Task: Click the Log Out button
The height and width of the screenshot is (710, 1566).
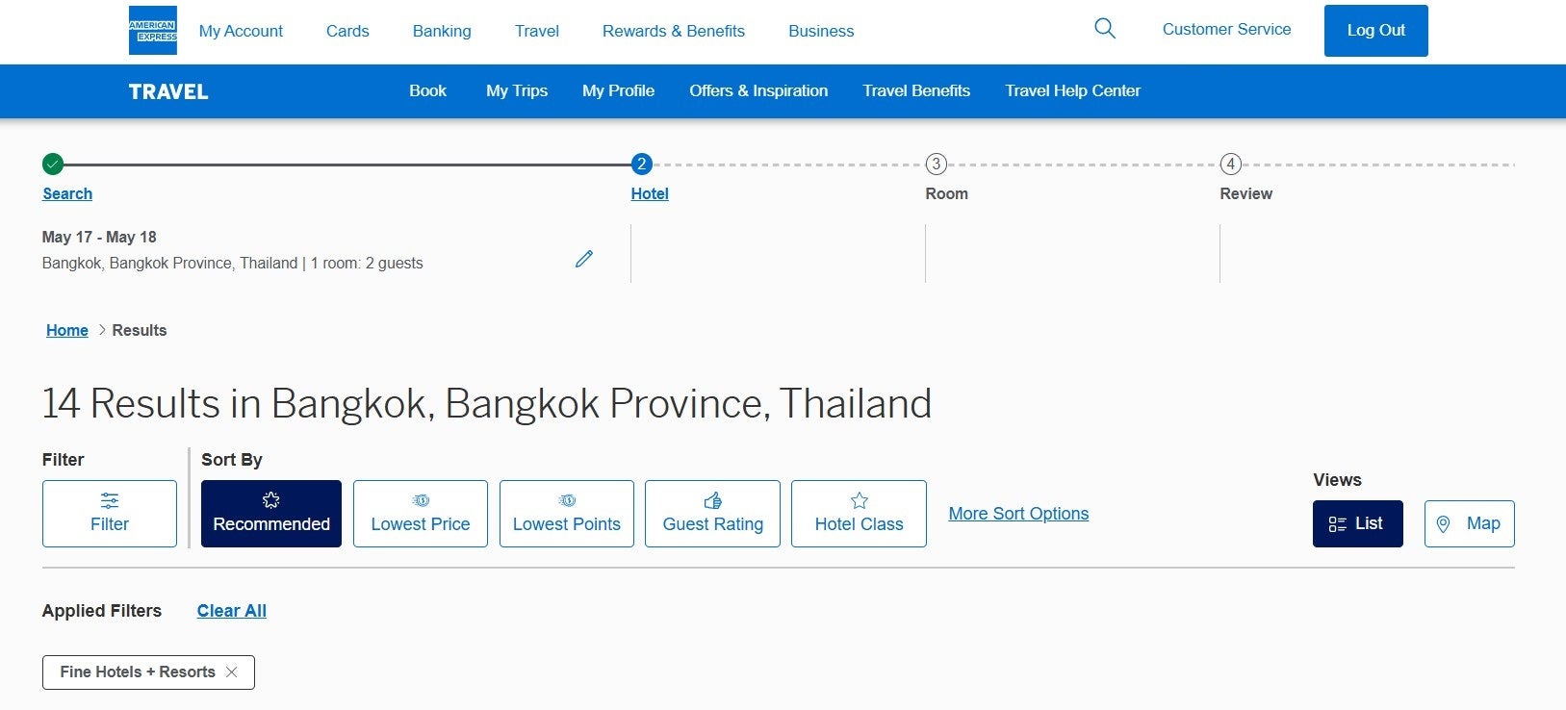Action: (x=1376, y=31)
